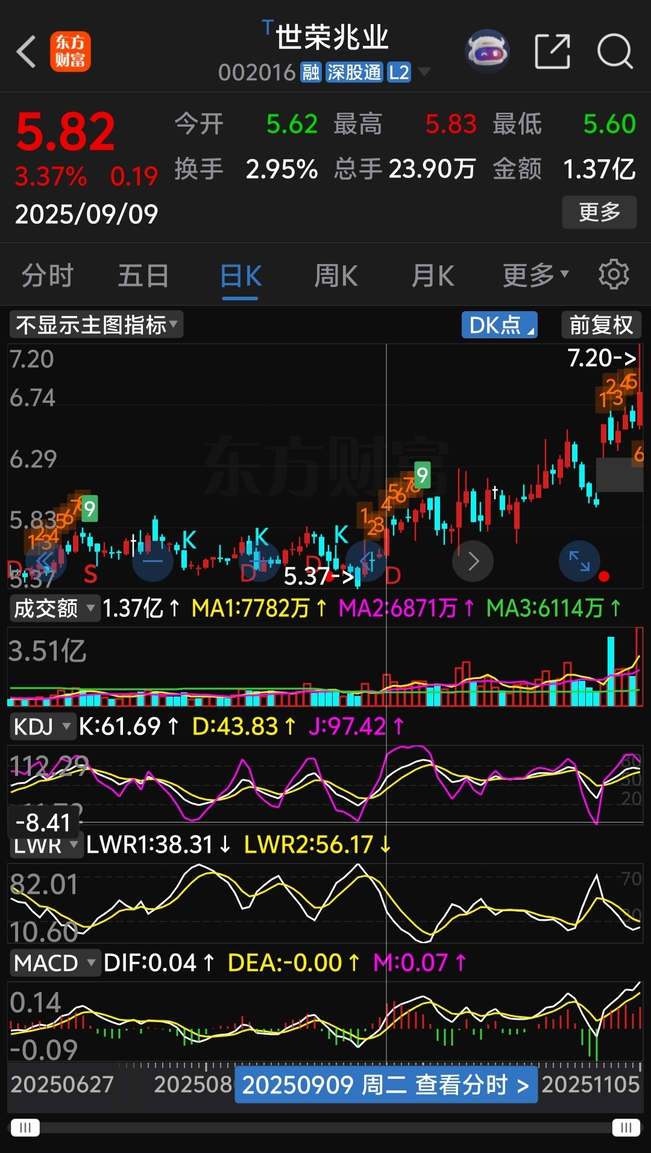Zoom out chart with minus button
The height and width of the screenshot is (1153, 651).
(153, 561)
